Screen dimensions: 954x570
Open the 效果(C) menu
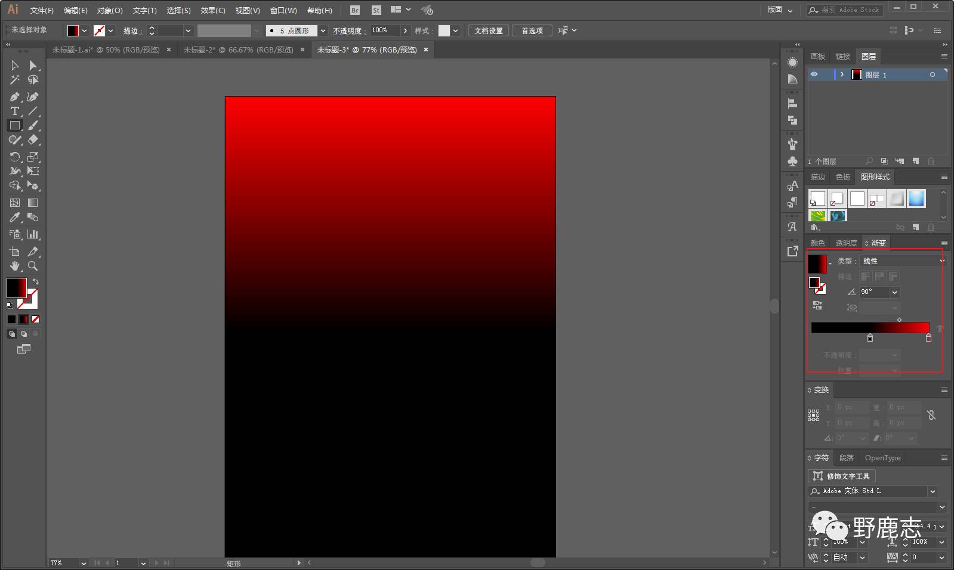tap(212, 10)
